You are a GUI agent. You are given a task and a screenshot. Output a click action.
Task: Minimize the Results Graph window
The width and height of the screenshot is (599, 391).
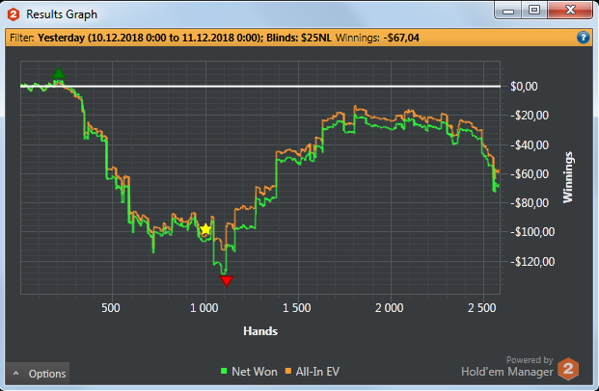pyautogui.click(x=508, y=11)
